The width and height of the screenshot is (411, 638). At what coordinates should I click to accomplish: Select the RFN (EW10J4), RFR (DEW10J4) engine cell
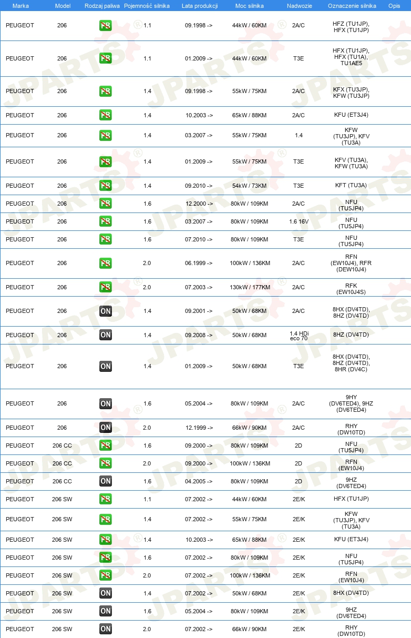click(351, 263)
